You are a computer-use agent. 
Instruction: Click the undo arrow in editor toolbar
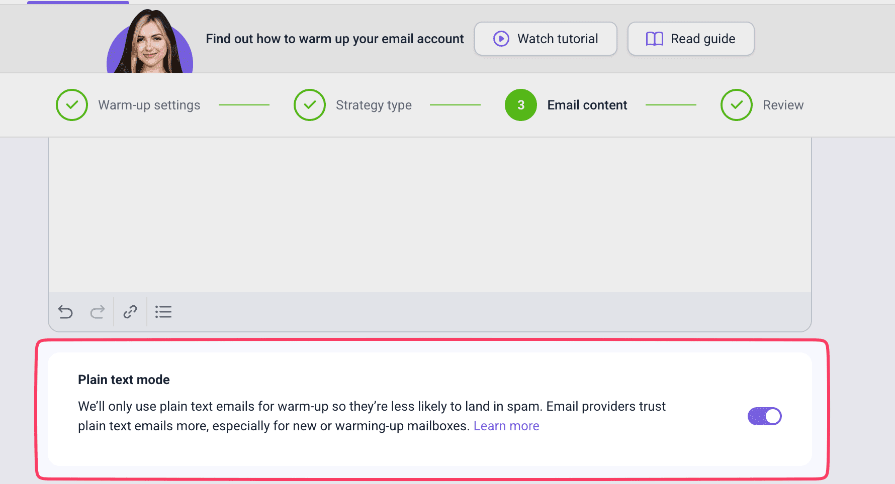click(65, 312)
